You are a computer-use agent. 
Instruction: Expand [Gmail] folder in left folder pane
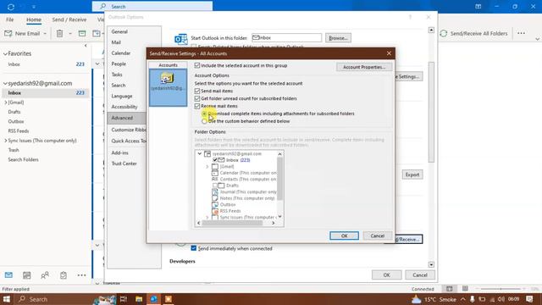click(6, 103)
